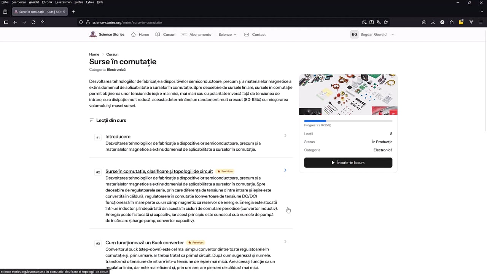Open the Abonamente navigation link
This screenshot has width=487, height=274.
pos(196,35)
